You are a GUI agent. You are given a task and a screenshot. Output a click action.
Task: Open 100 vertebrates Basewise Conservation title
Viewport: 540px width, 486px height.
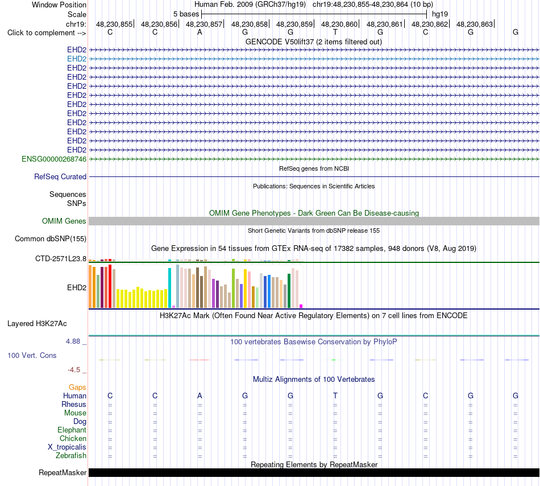(x=314, y=341)
